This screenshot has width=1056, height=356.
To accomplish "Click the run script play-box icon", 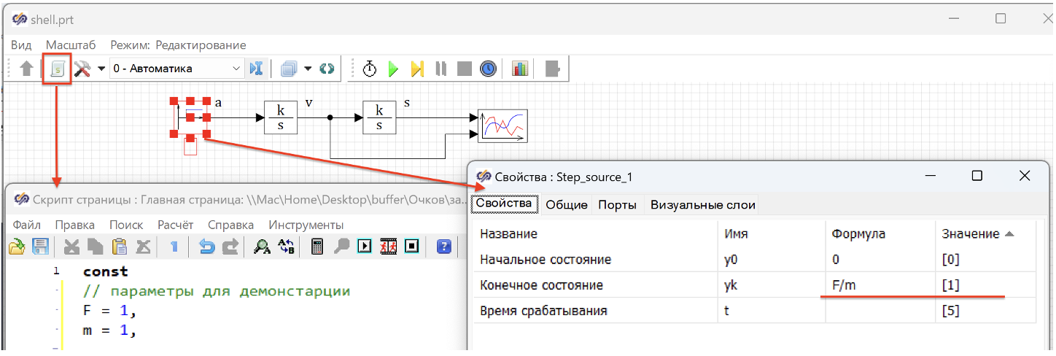I will [x=365, y=247].
